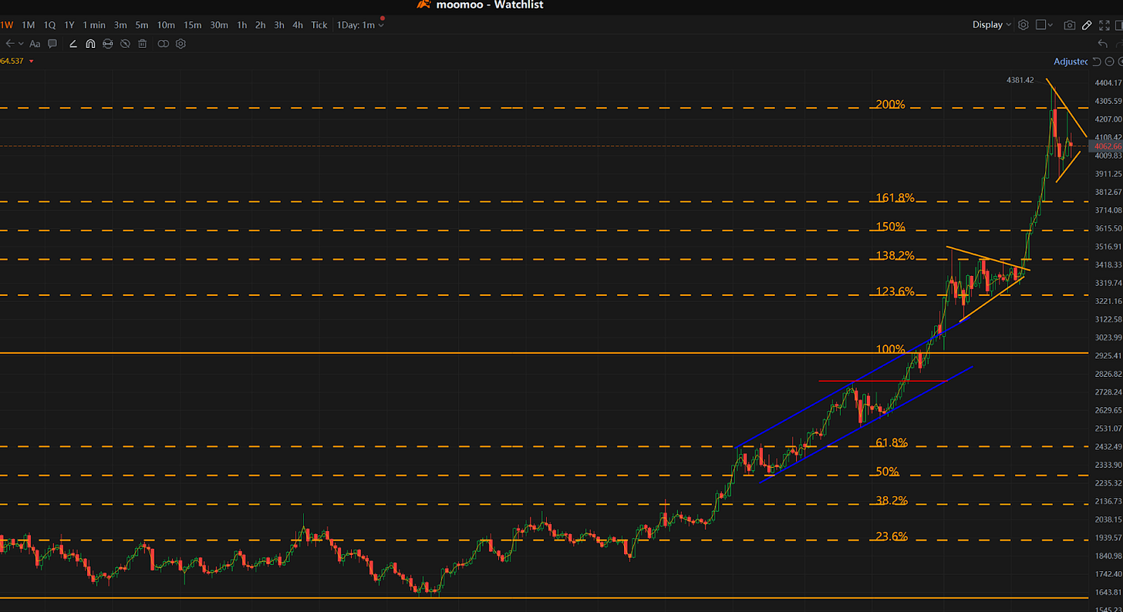This screenshot has height=612, width=1123.
Task: Select the text annotation tool (Aa)
Action: 35,44
